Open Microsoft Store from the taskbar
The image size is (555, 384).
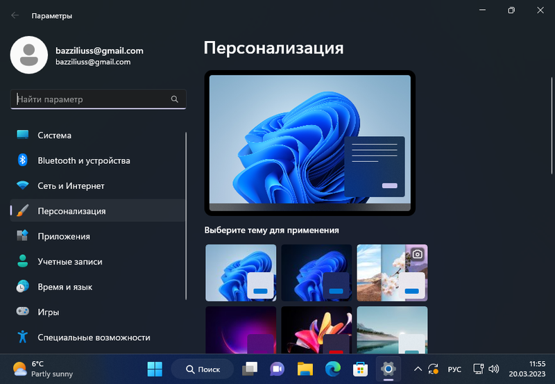[360, 369]
